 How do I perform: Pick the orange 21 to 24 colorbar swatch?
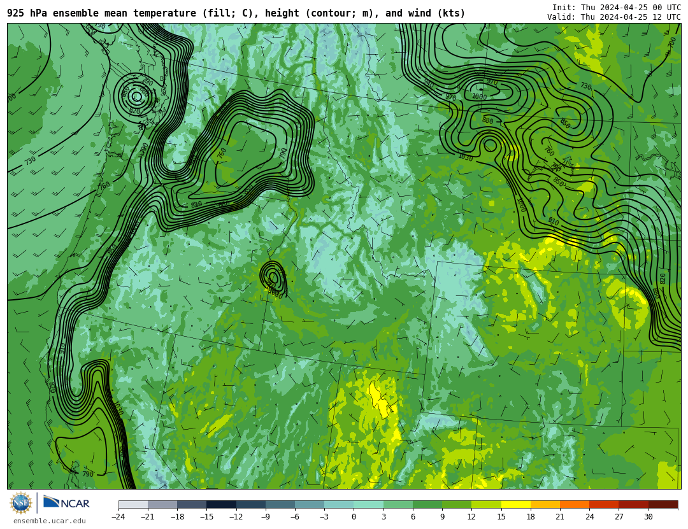[x=575, y=504]
